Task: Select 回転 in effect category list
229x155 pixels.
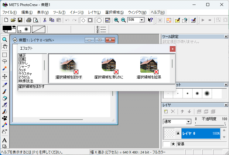Action: 22,59
